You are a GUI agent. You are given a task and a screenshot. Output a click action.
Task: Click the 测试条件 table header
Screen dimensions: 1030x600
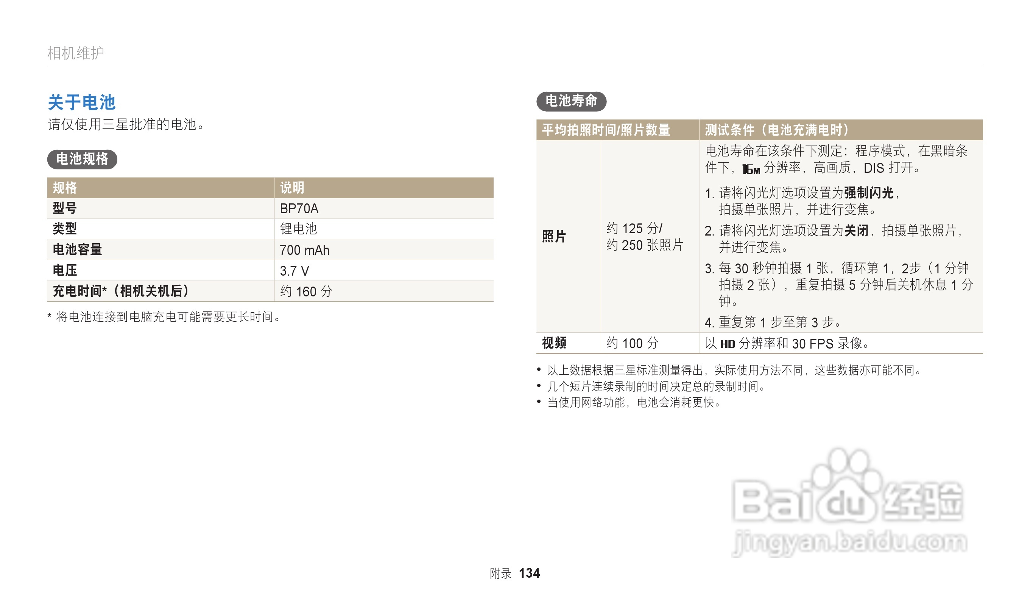point(777,130)
